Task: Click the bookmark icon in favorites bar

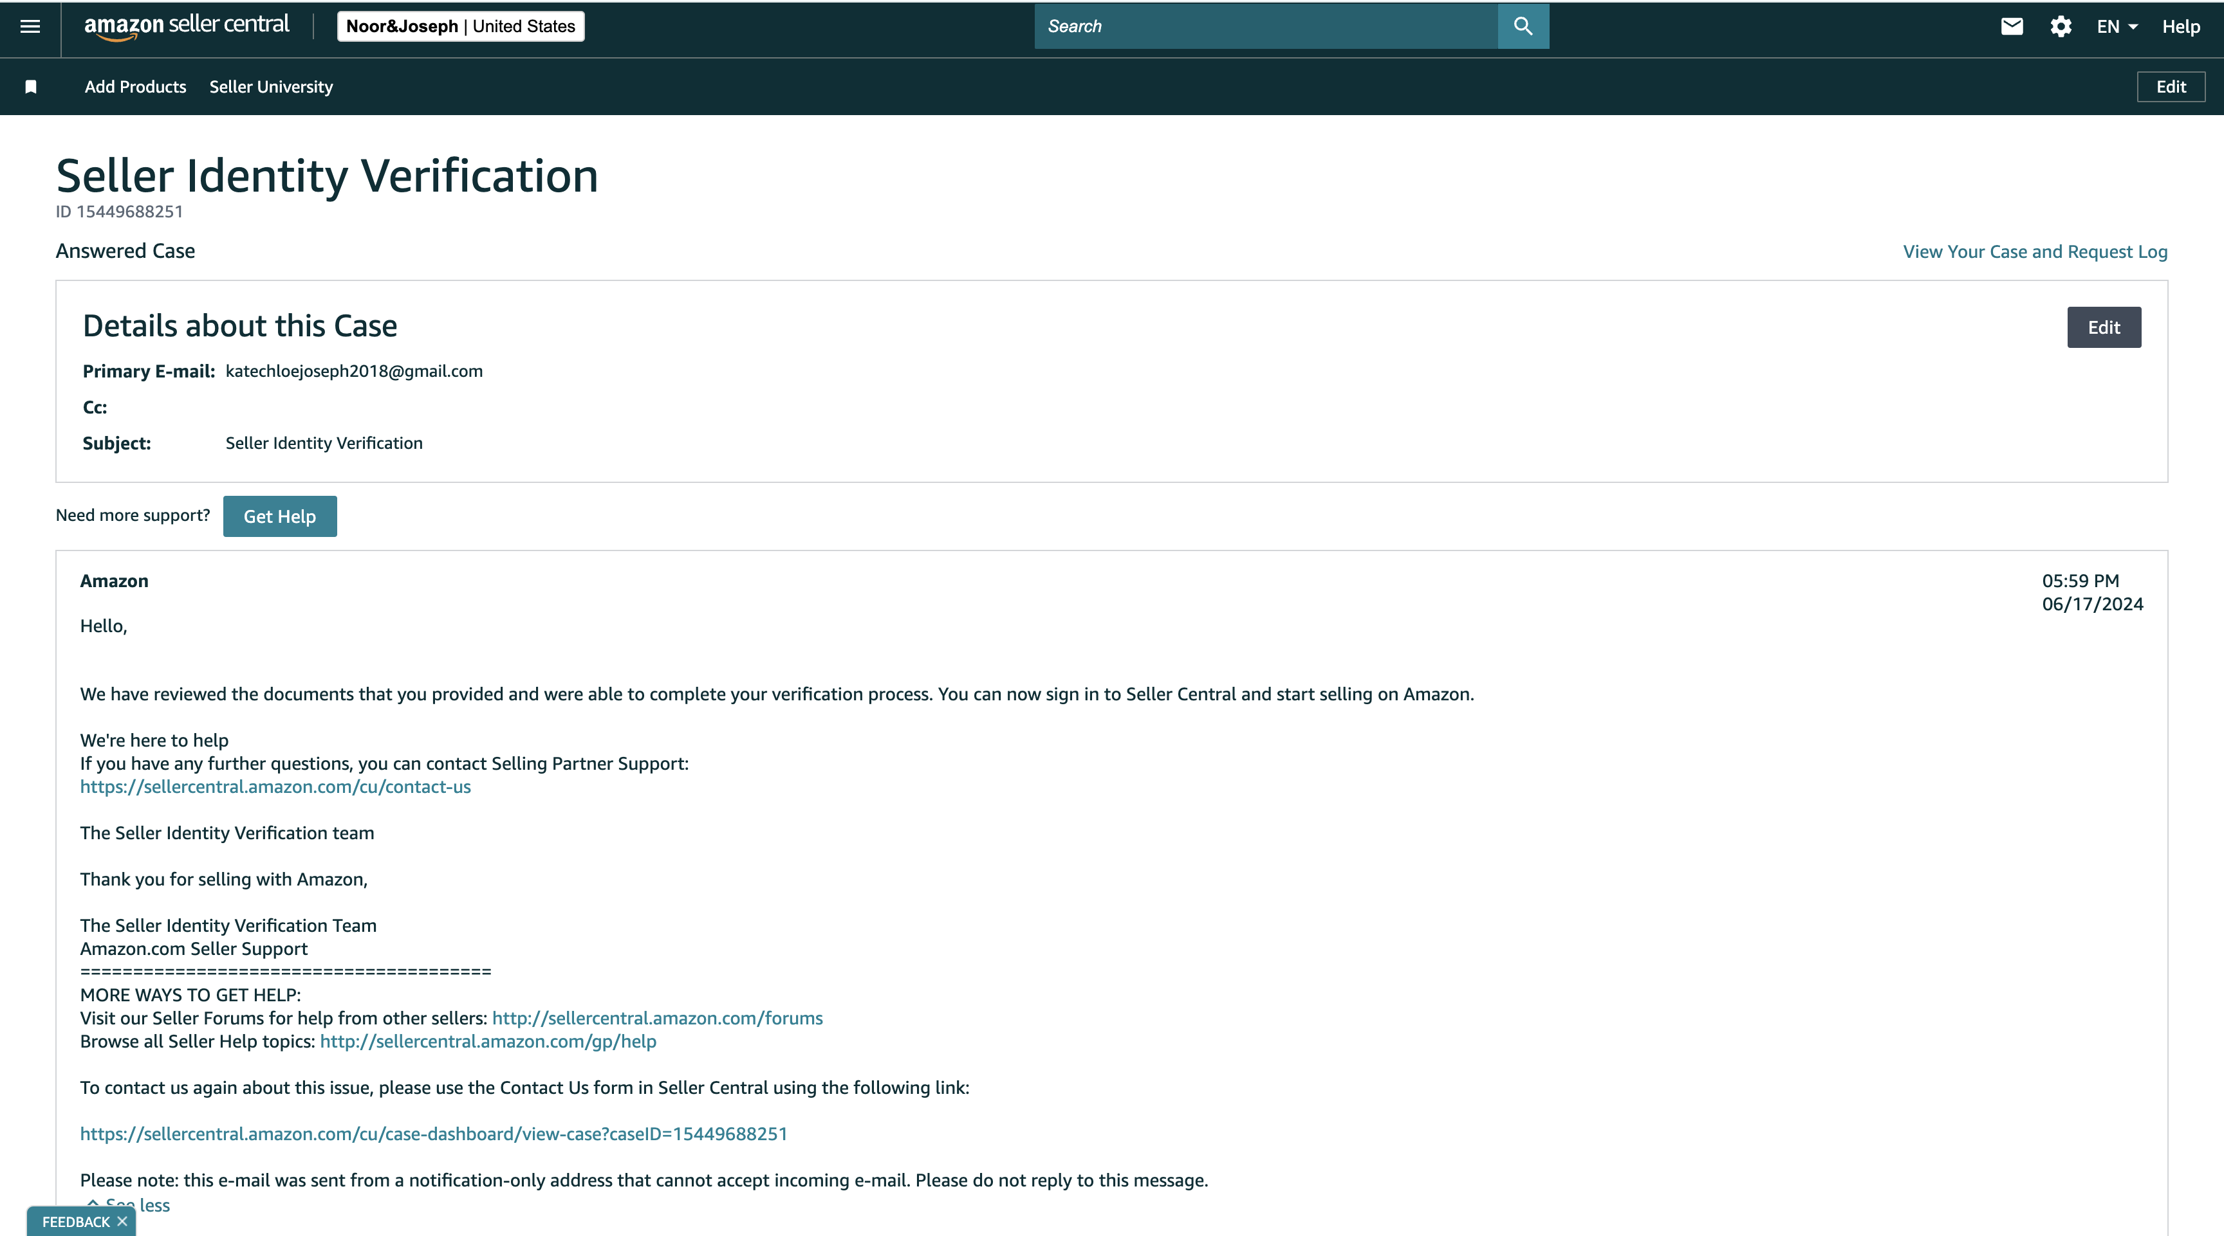Action: point(31,86)
